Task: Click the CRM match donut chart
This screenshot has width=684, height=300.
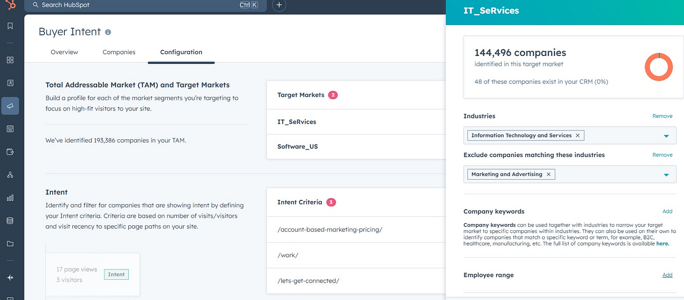Action: pyautogui.click(x=659, y=67)
